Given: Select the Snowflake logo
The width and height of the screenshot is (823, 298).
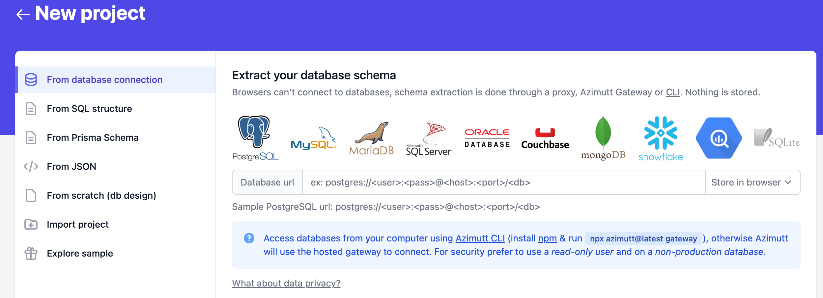Looking at the screenshot, I should coord(661,138).
